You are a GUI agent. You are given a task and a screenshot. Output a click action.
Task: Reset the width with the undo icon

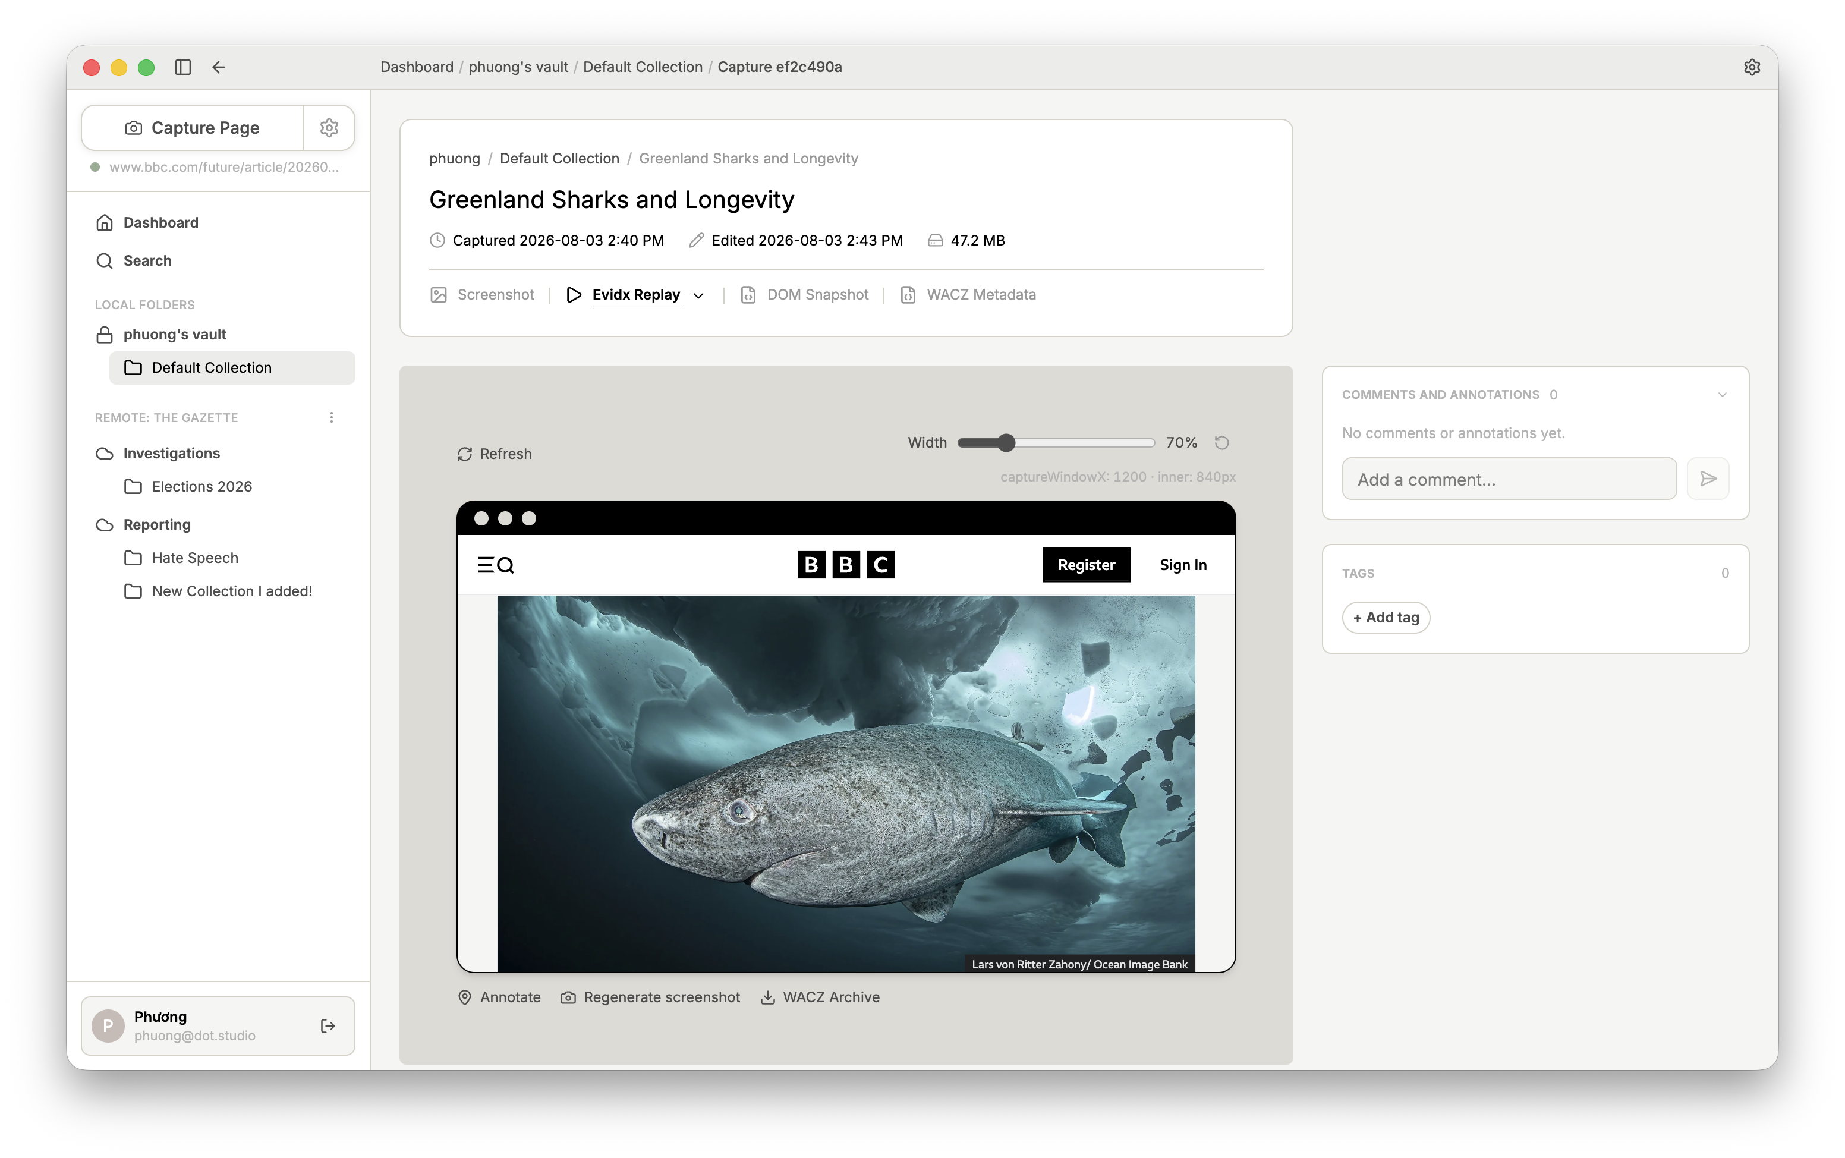click(1222, 443)
